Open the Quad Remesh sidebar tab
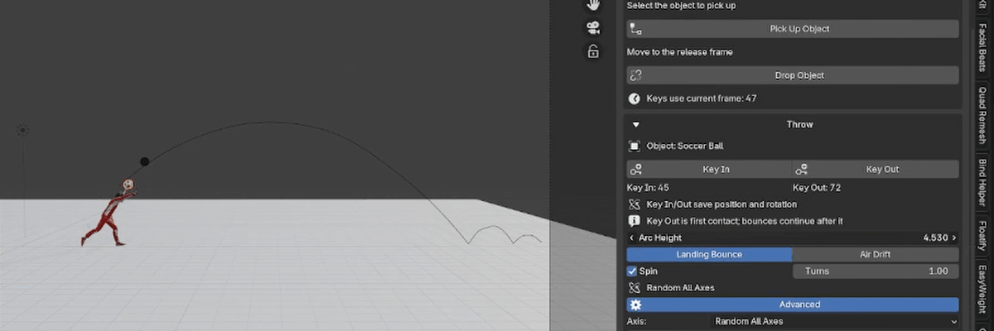The height and width of the screenshot is (331, 994). click(982, 116)
